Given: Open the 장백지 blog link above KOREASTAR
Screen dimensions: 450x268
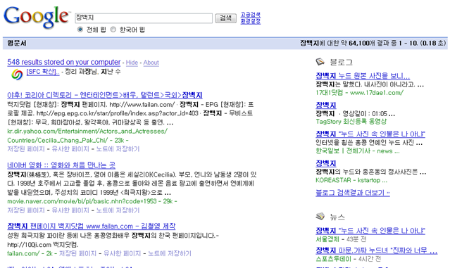Looking at the screenshot, I should click(326, 163).
